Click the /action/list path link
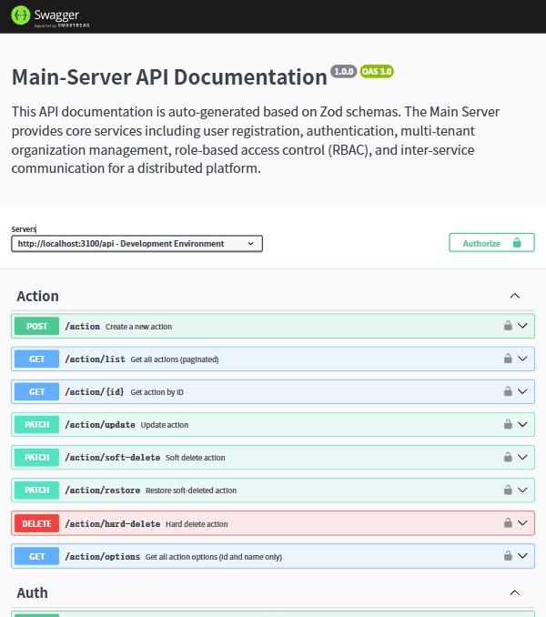Image resolution: width=546 pixels, height=617 pixels. pos(95,359)
